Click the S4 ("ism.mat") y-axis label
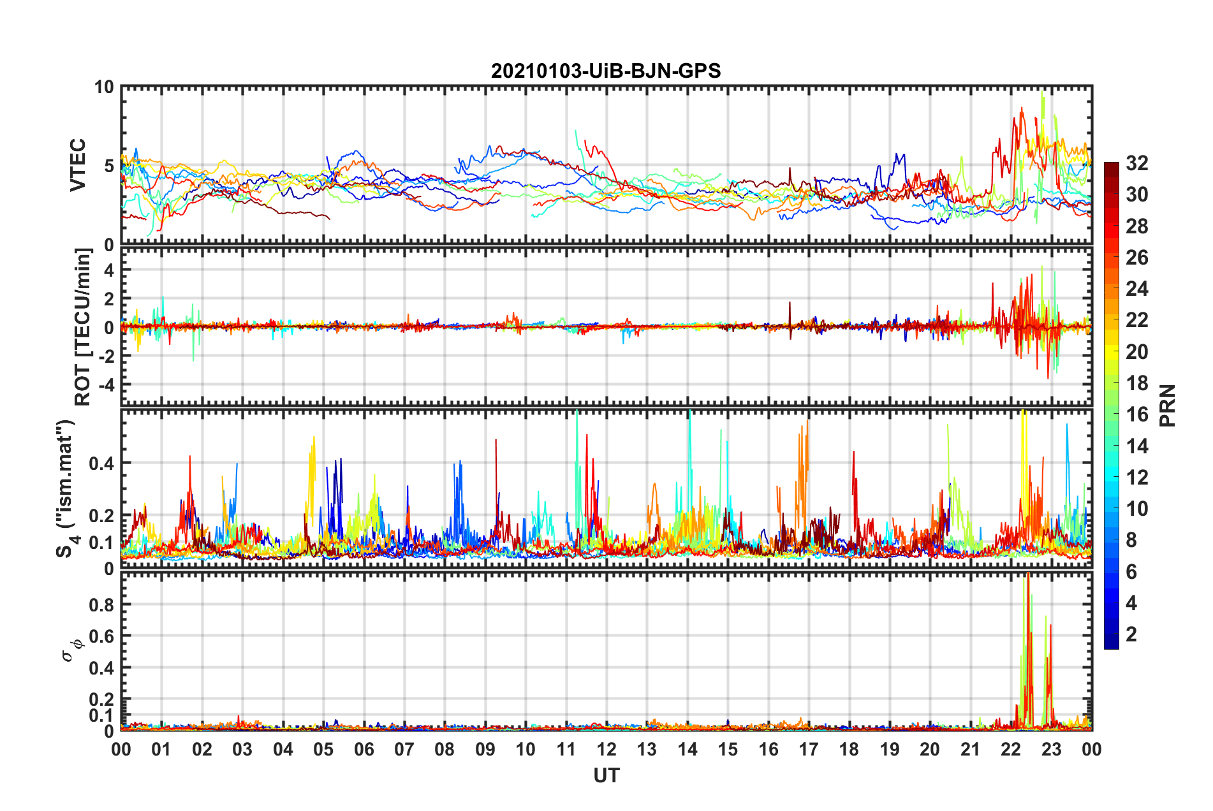 [x=66, y=488]
